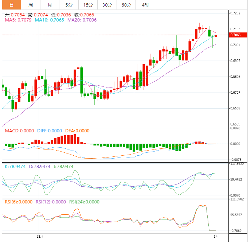Choose the 15分 interval tab
Screen dimensions: 251x245
[x=88, y=5]
